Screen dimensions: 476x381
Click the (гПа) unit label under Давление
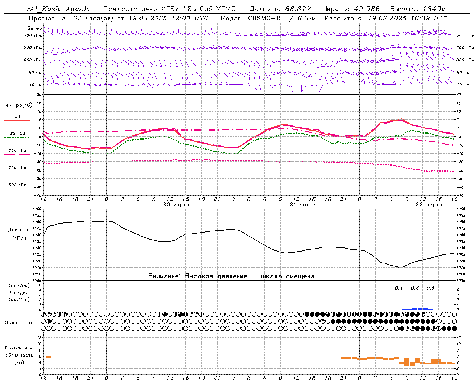(19, 238)
